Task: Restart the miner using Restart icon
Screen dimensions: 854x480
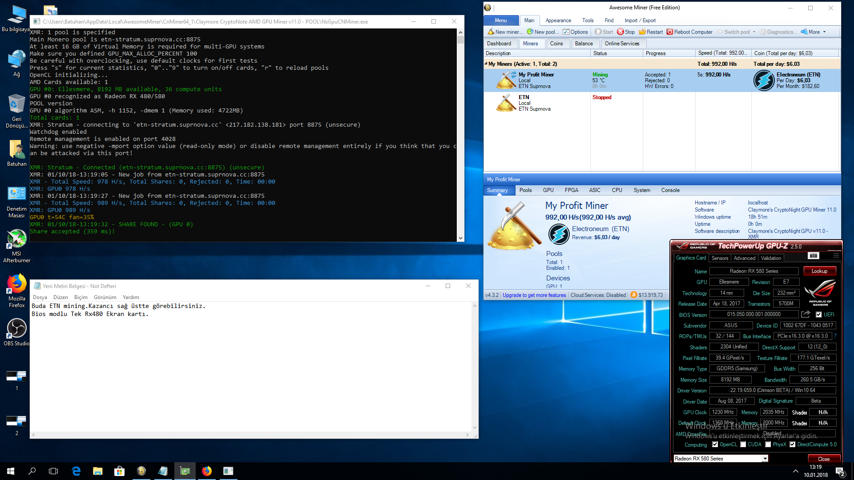Action: pos(642,32)
